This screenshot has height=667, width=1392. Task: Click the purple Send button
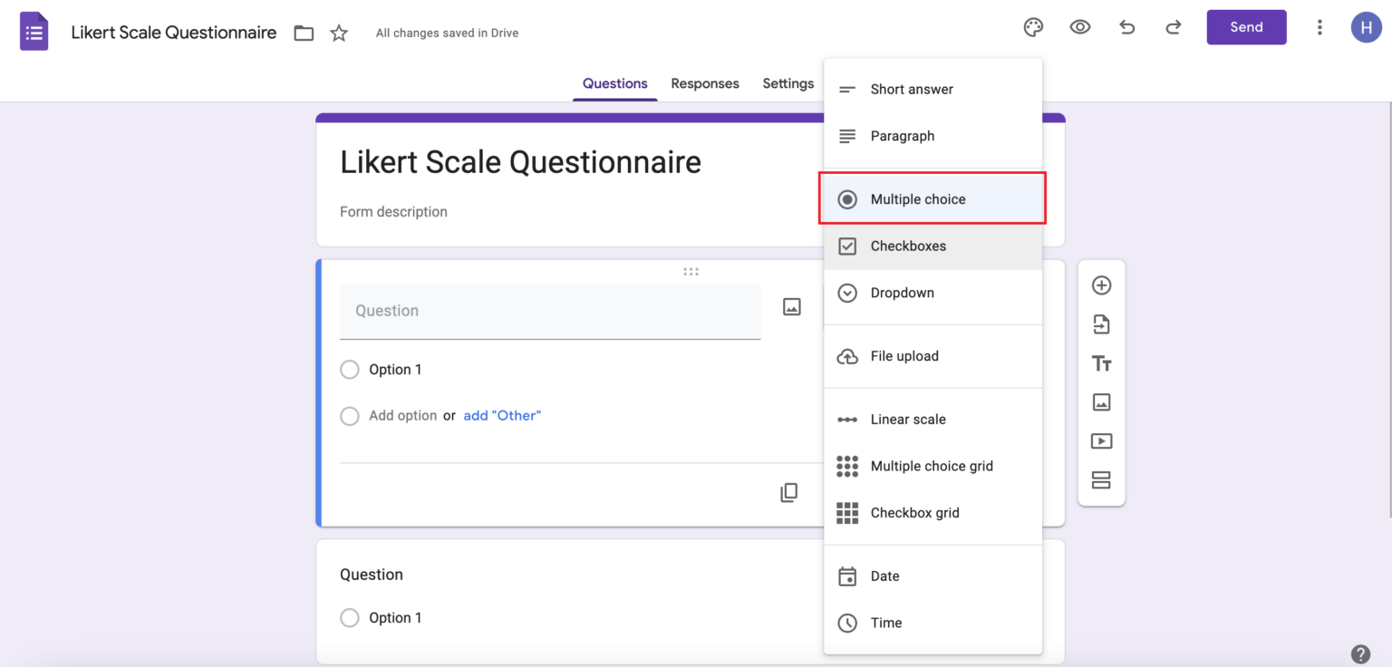1246,27
